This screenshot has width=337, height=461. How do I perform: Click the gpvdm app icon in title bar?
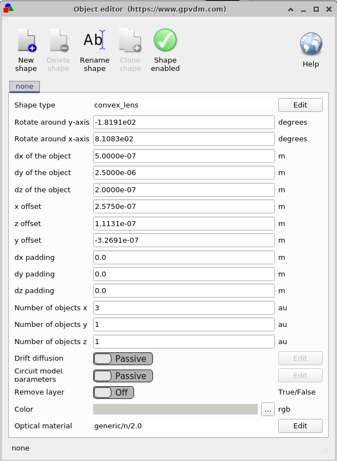coord(8,9)
